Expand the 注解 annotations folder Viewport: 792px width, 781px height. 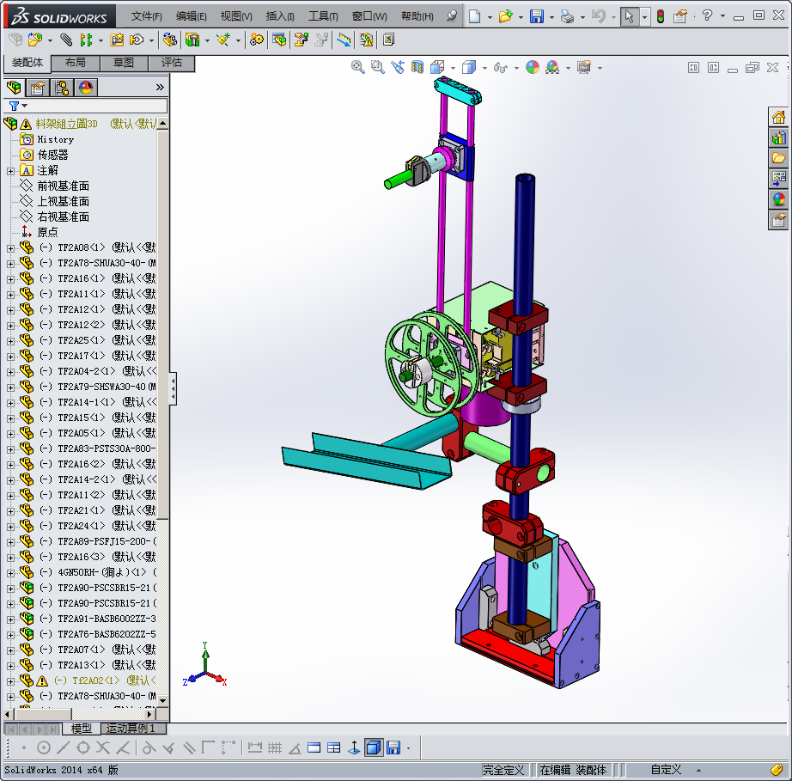[10, 171]
